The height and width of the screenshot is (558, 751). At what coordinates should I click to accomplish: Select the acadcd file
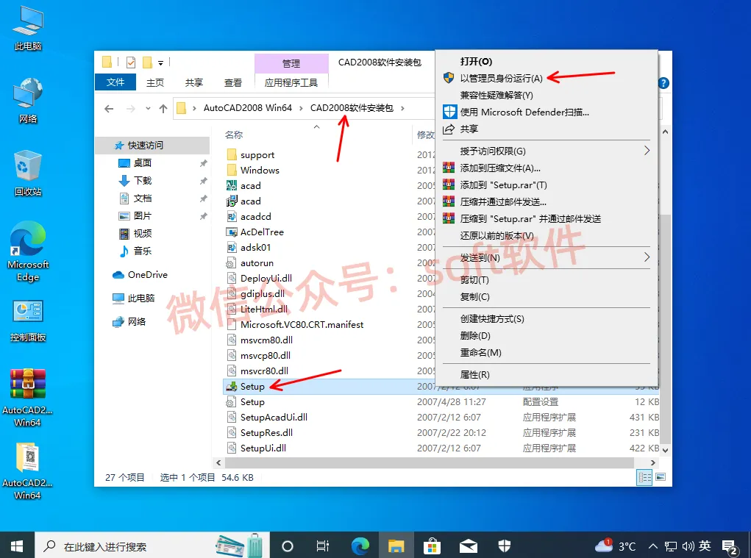[x=255, y=216]
